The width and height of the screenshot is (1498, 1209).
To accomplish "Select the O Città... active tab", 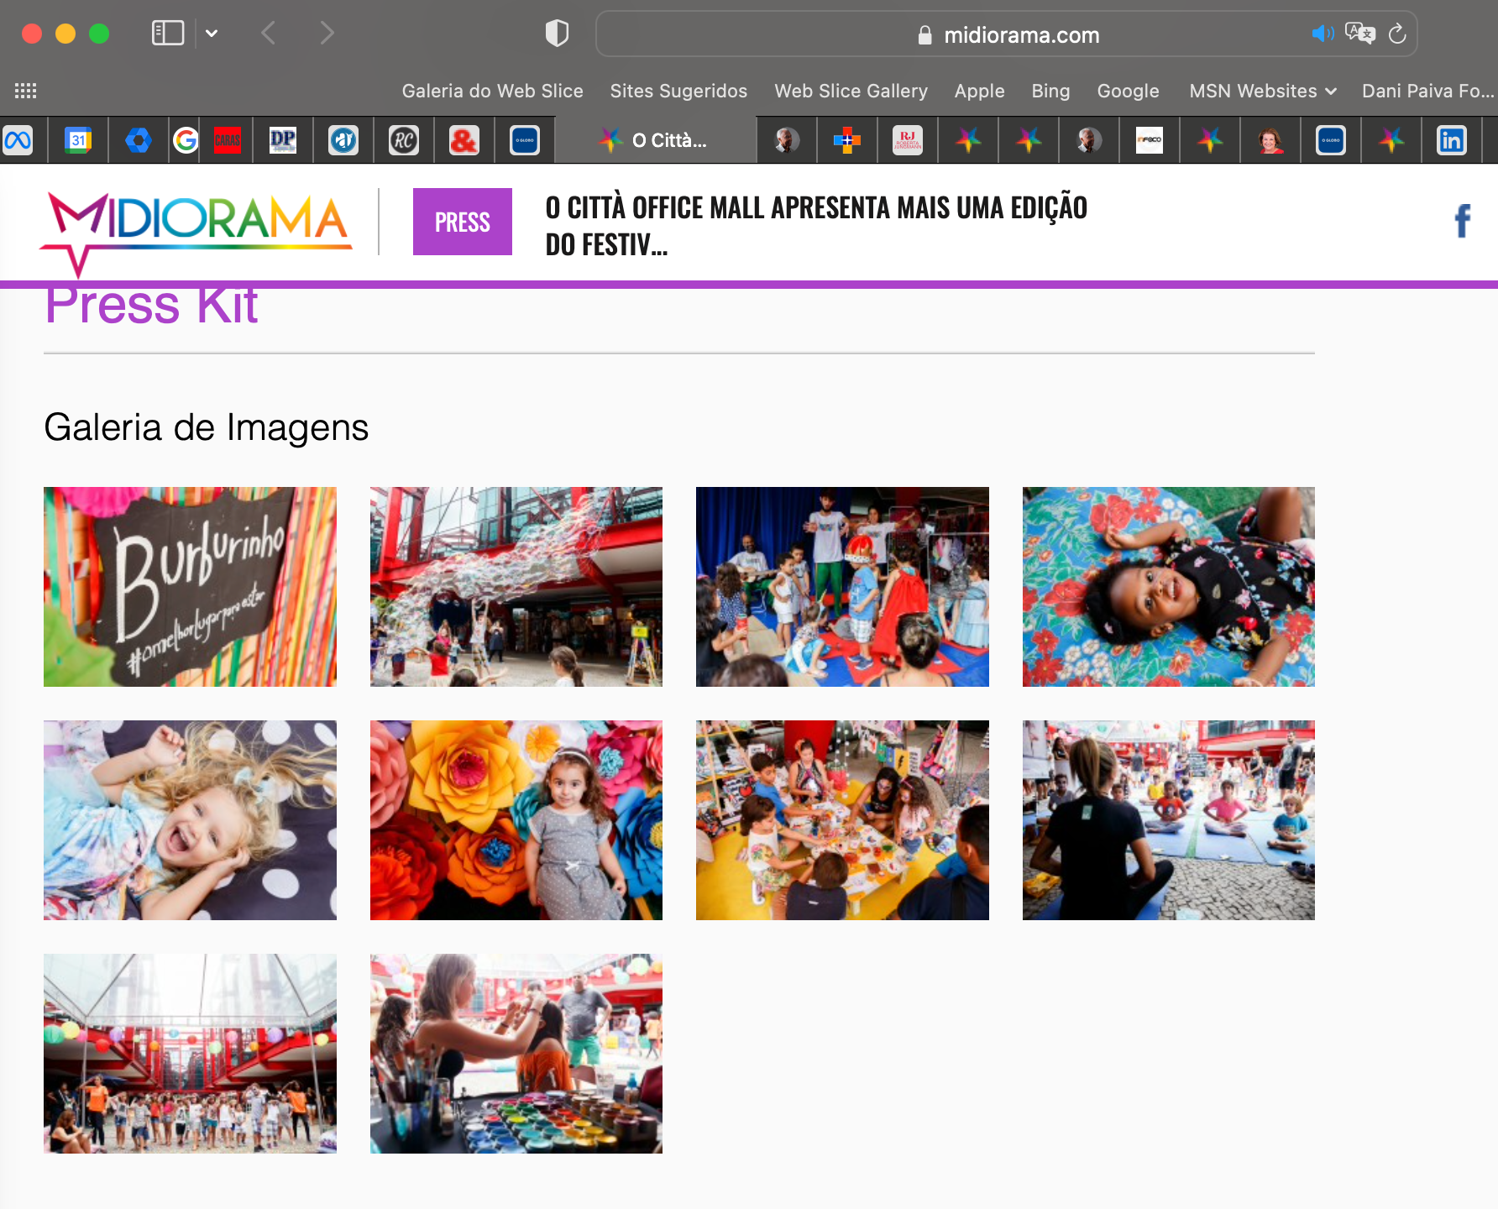I will point(656,140).
